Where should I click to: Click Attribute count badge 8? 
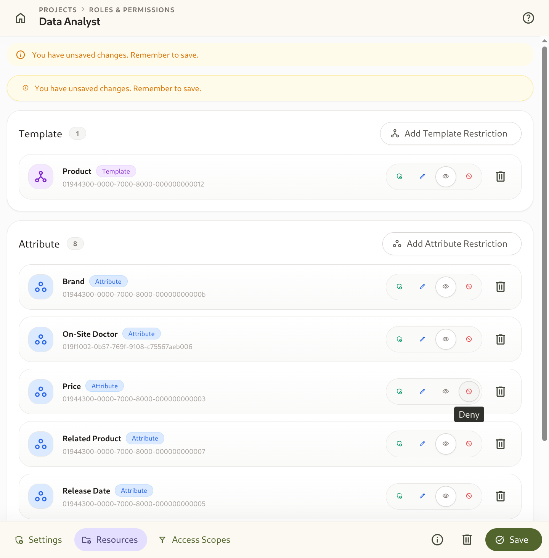pyautogui.click(x=75, y=244)
